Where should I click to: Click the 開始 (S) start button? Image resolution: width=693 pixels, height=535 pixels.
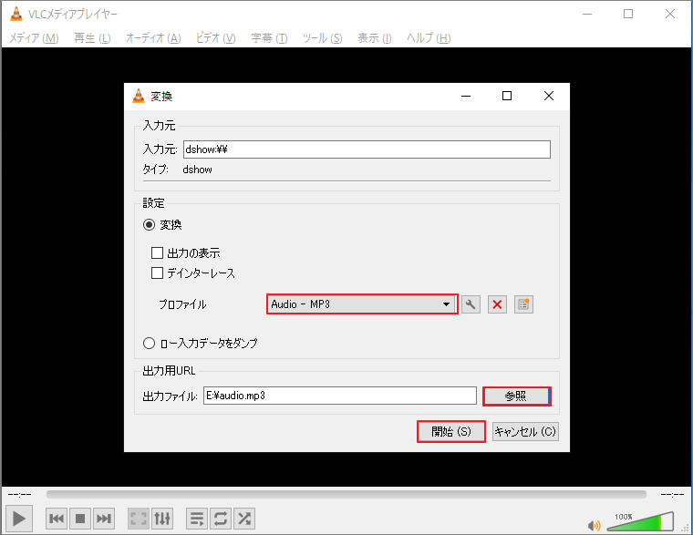coord(451,432)
